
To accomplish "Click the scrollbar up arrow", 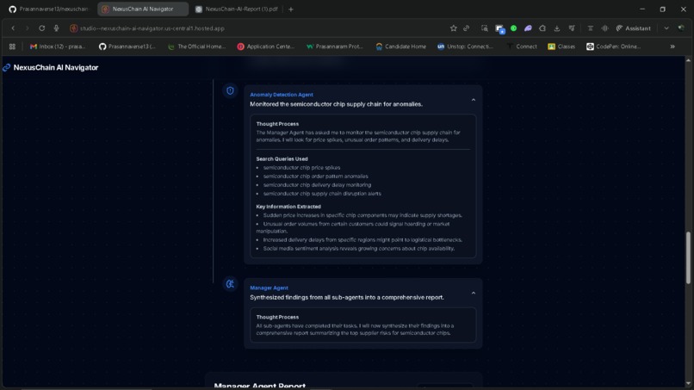I will (x=688, y=60).
